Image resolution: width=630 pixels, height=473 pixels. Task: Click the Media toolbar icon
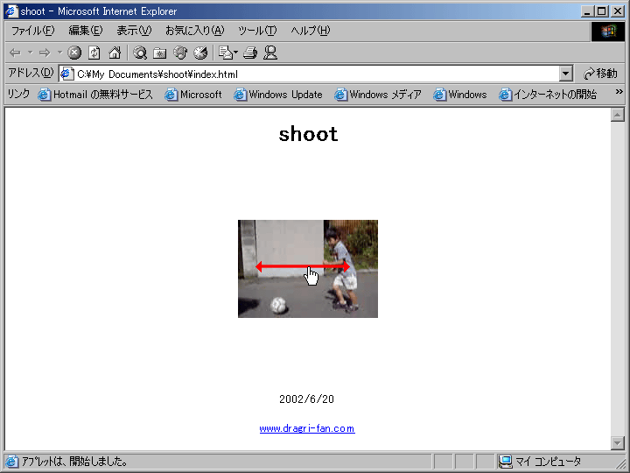click(180, 53)
